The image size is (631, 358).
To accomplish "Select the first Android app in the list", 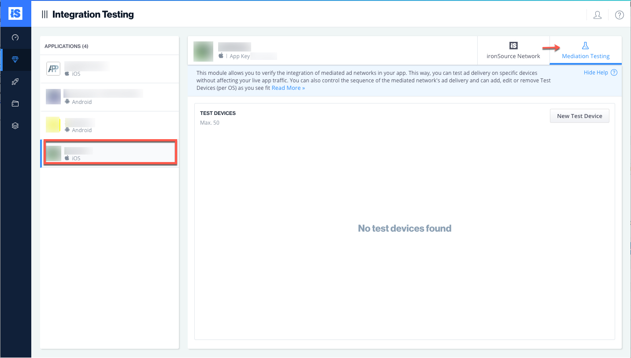I will pos(109,97).
